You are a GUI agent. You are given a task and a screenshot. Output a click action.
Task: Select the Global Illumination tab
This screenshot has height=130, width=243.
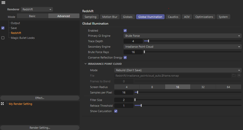[x=150, y=17]
